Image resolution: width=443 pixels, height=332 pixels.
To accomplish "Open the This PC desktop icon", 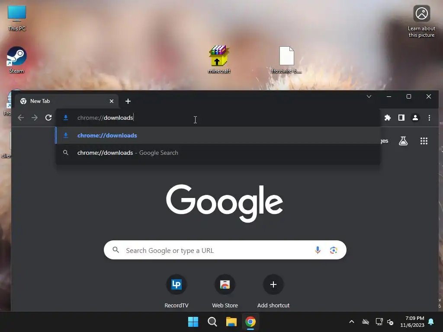I will coord(17,18).
